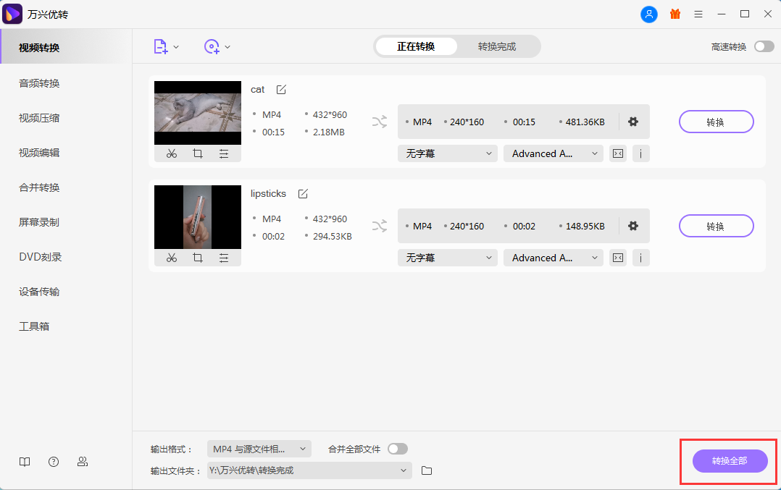Click the info icon on lipsticks row
781x490 pixels.
tap(640, 257)
